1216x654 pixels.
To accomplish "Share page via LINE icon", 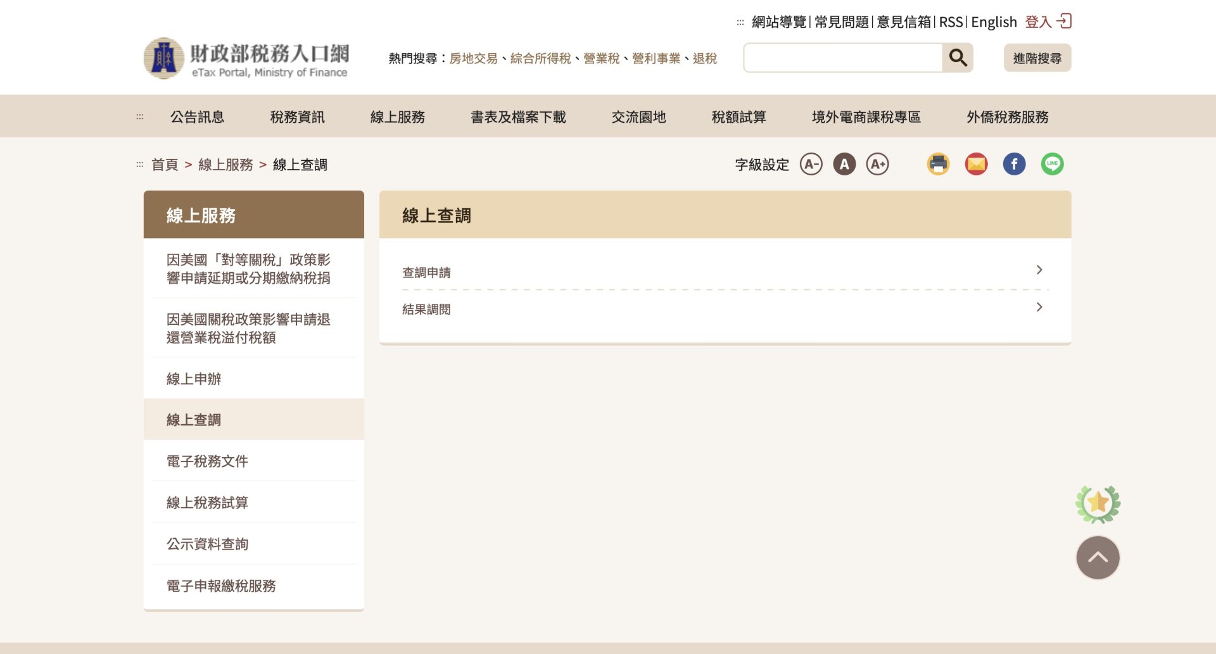I will tap(1052, 165).
